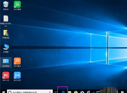
Task: Click the microphone icon in the search box
Action: click(50, 92)
